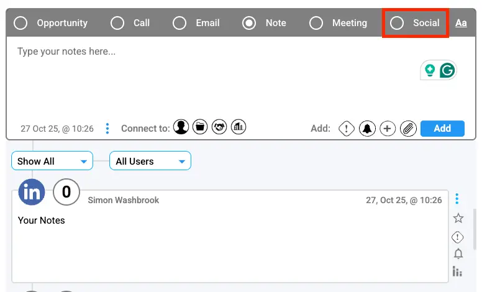Click the blue Add button

[x=442, y=129]
